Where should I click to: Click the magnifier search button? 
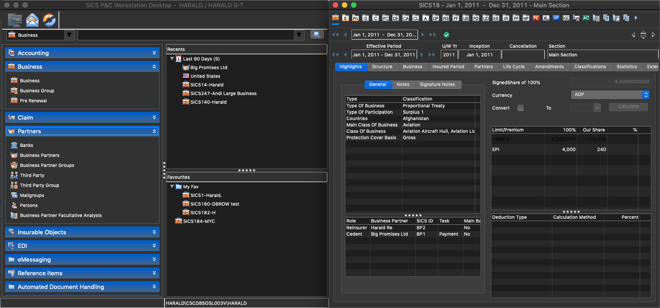point(317,35)
